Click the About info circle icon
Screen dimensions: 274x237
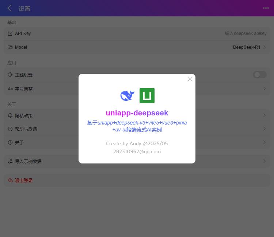point(10,142)
